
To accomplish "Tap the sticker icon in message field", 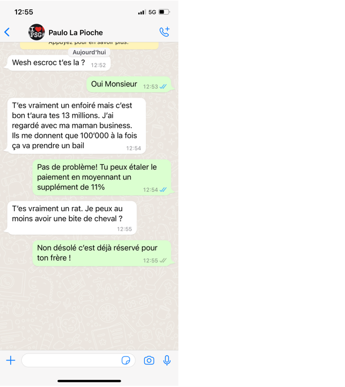I will tap(126, 361).
